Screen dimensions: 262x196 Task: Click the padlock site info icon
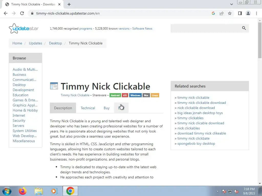pos(32,13)
